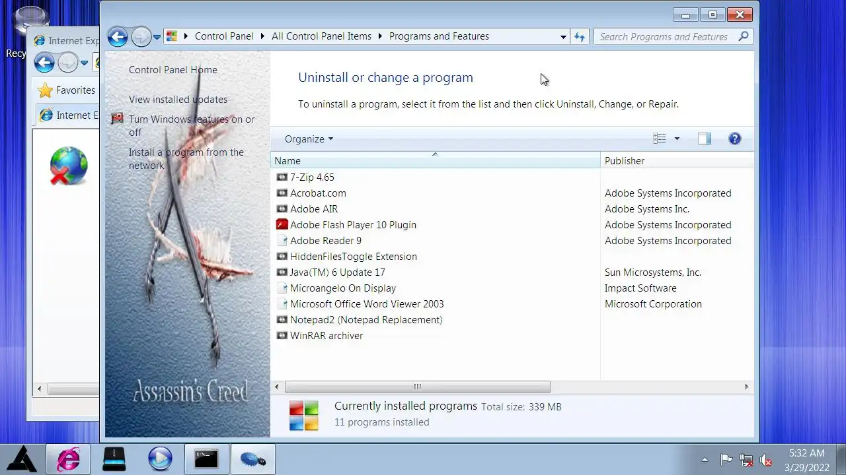Select the WinRAR archiver icon

282,335
